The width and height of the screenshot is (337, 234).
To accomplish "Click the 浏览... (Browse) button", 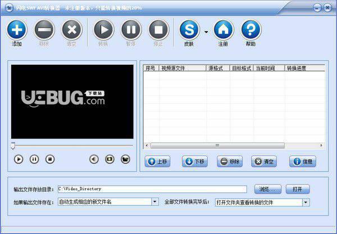I will pos(268,189).
